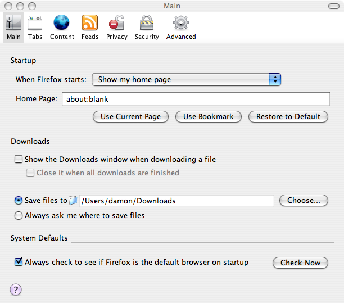Select the Main switch icon pane

[13, 22]
